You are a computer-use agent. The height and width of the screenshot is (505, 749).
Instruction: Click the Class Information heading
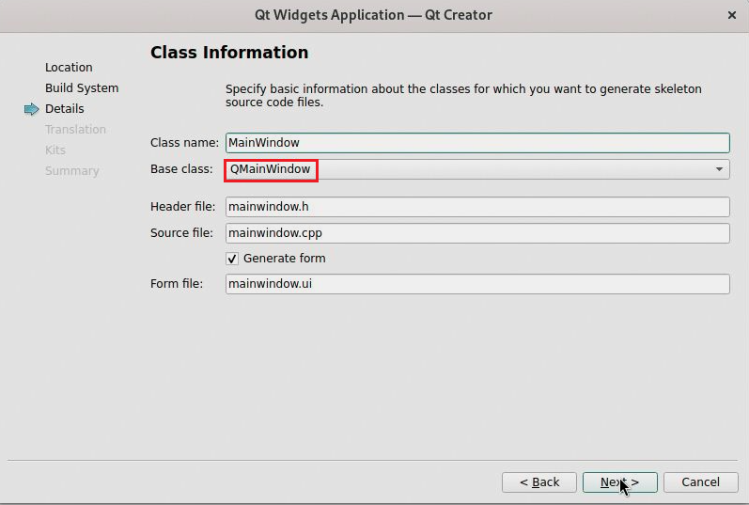(229, 53)
